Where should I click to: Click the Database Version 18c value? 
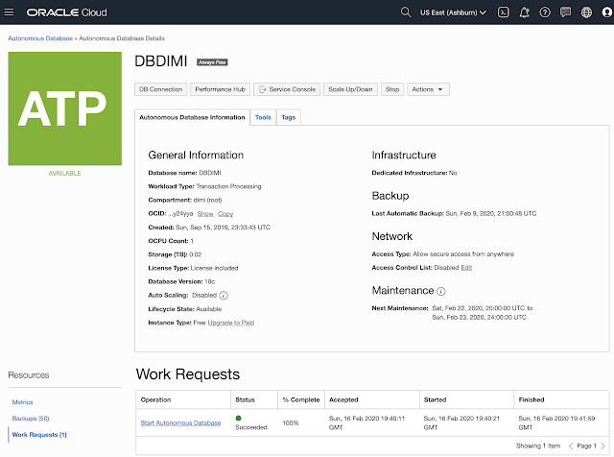[x=210, y=282]
